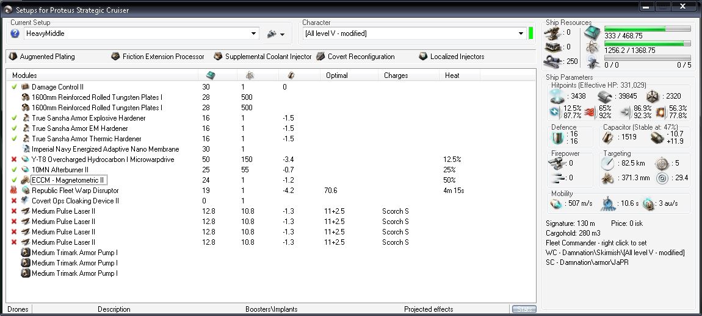702x316 pixels.
Task: Click the warp speed icon showing 3 au/s
Action: point(648,203)
